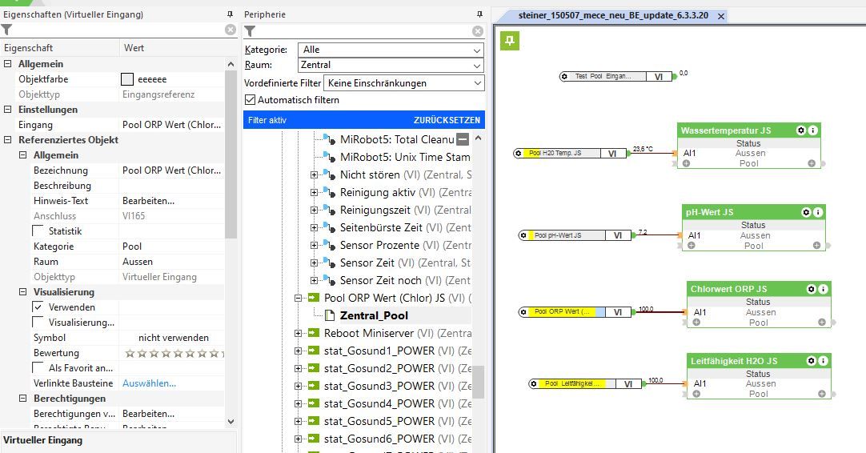Pin the Peripherie panel
Screen dimensions: 866x453
(x=479, y=14)
